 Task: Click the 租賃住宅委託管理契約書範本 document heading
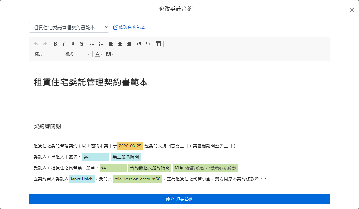point(90,82)
